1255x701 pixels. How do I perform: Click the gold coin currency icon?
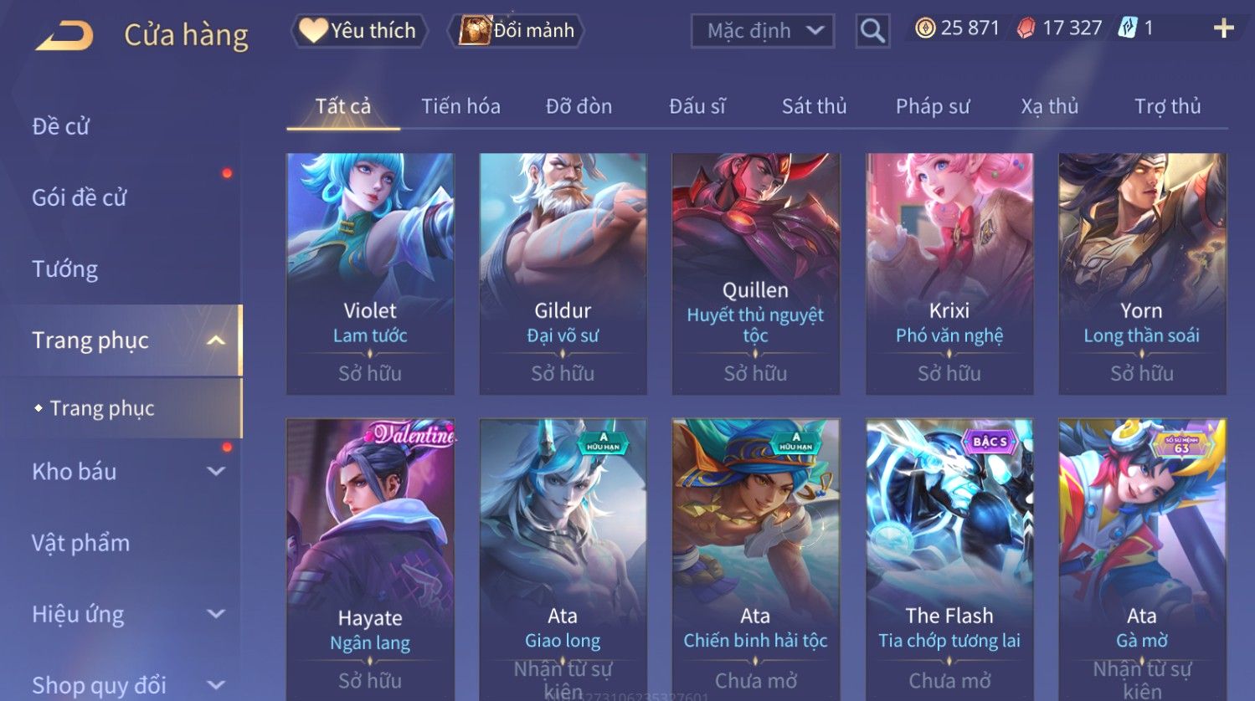[924, 28]
